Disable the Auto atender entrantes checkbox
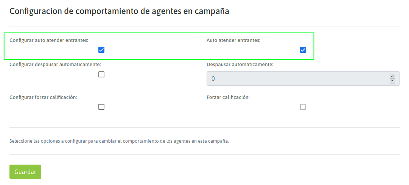 point(303,50)
